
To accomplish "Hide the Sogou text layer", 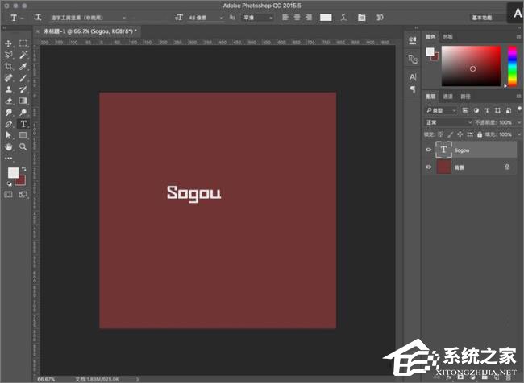I will click(x=428, y=150).
